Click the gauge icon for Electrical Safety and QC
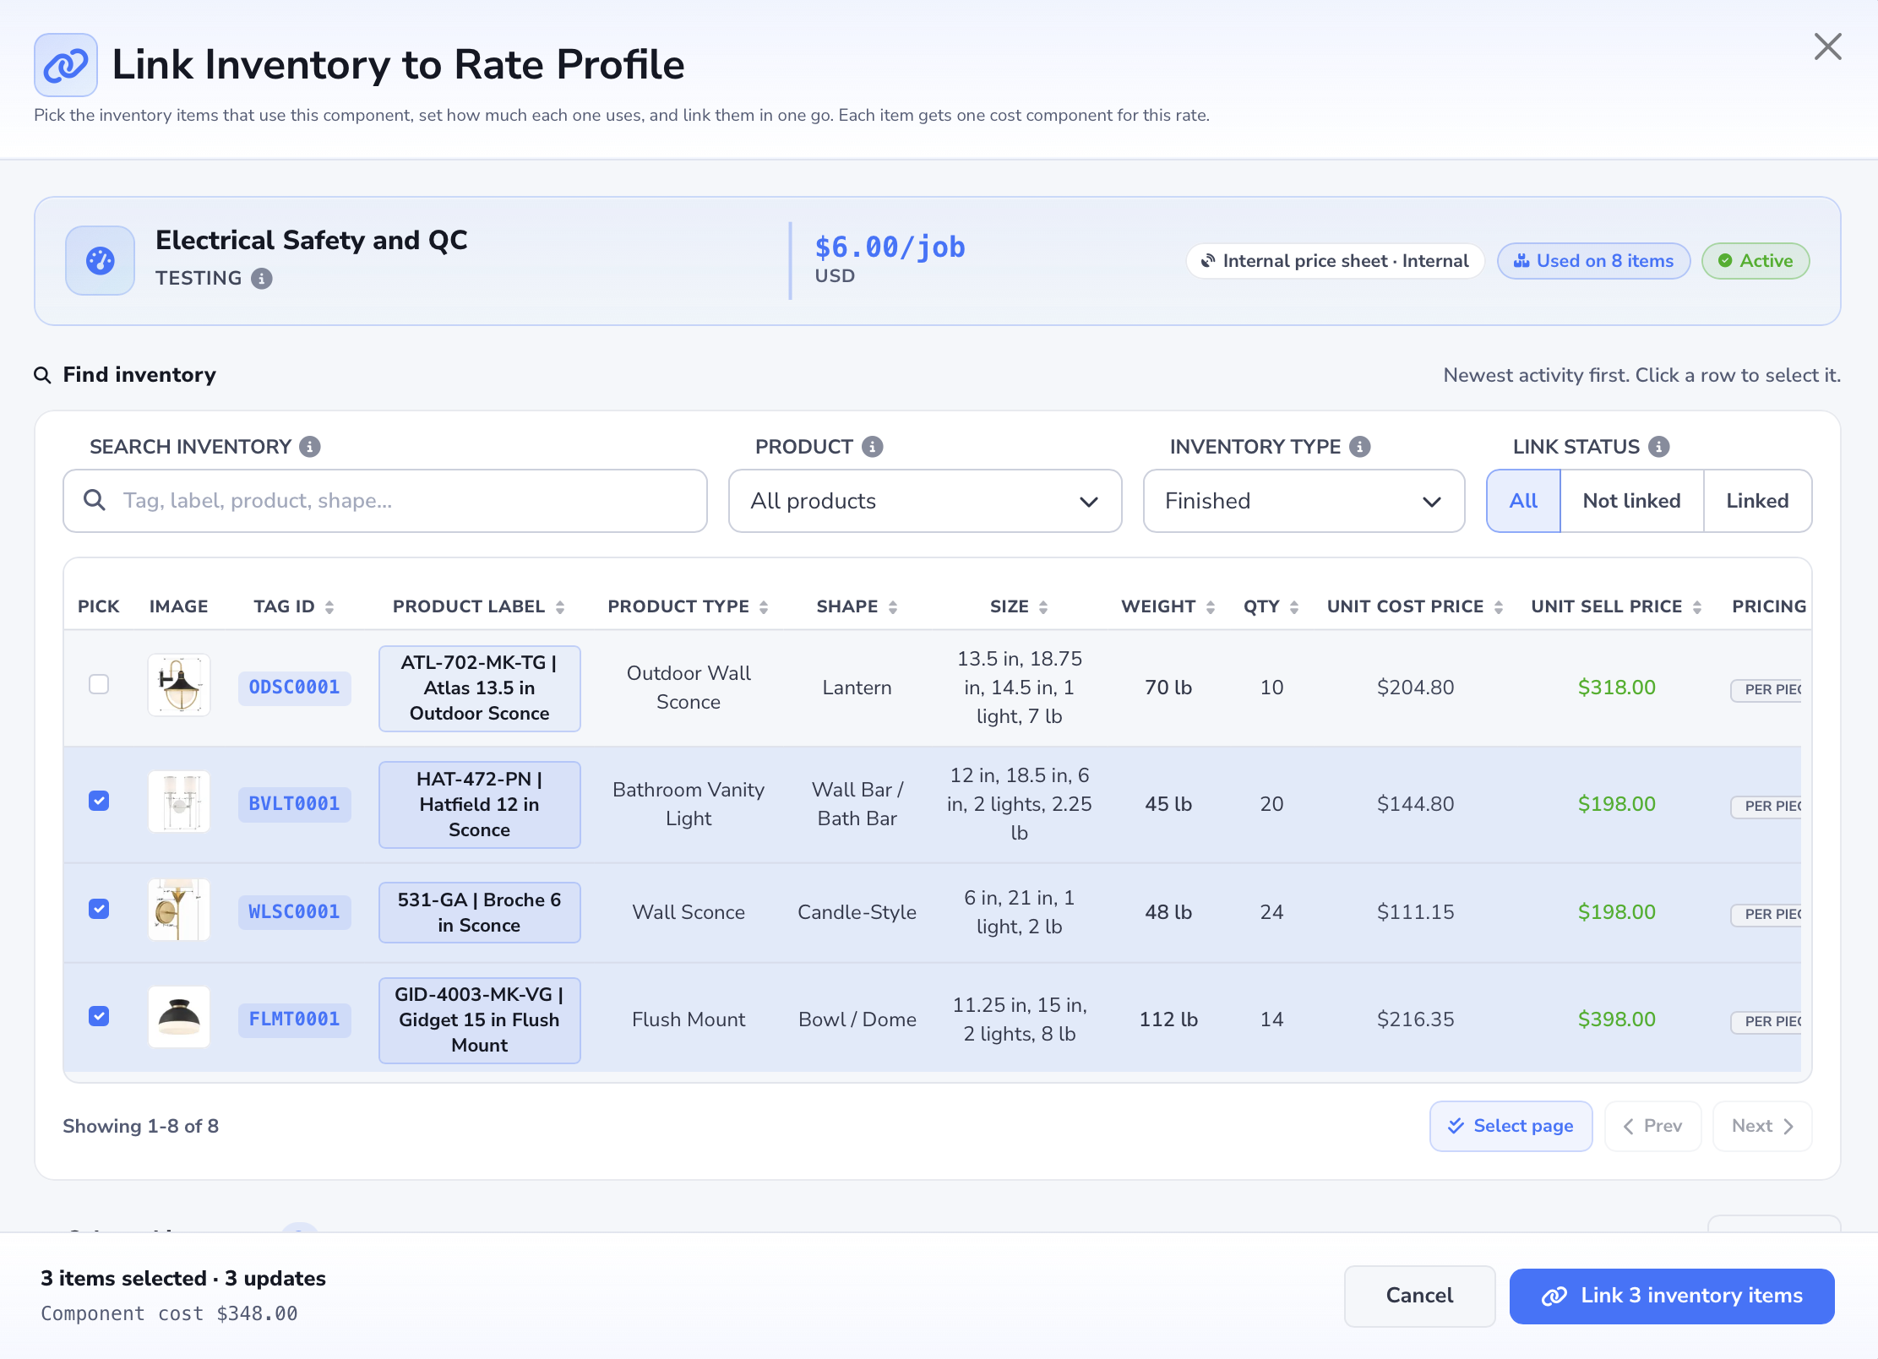 [x=101, y=261]
